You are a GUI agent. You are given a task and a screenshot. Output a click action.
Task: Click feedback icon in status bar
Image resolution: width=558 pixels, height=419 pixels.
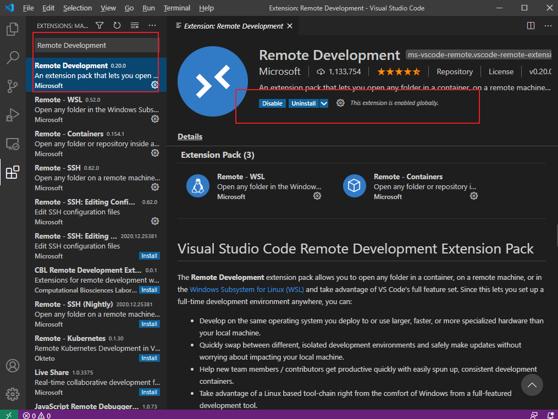[x=534, y=415]
